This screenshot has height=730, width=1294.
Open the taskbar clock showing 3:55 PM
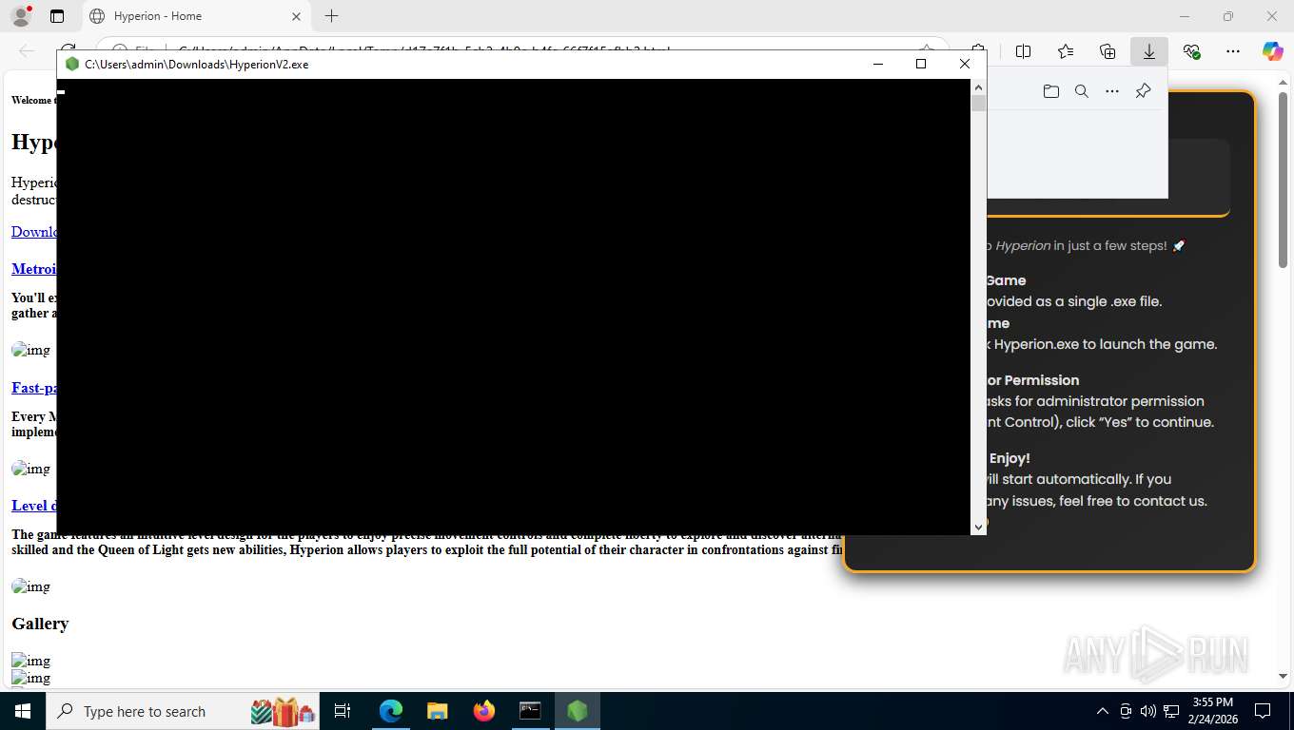point(1213,711)
